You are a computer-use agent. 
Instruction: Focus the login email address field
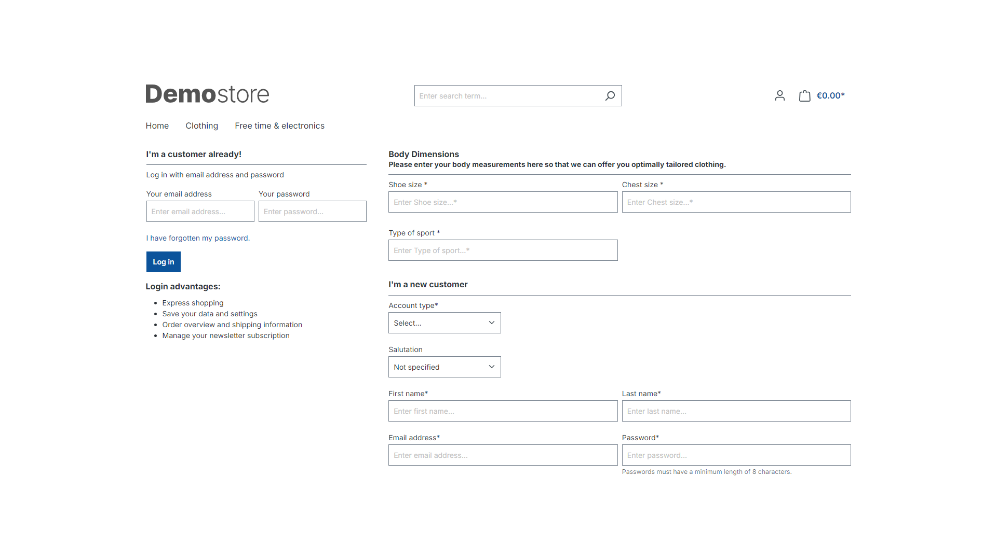pyautogui.click(x=200, y=212)
